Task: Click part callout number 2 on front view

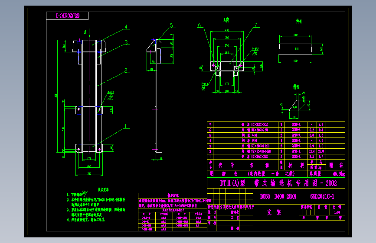Action: coord(126,70)
